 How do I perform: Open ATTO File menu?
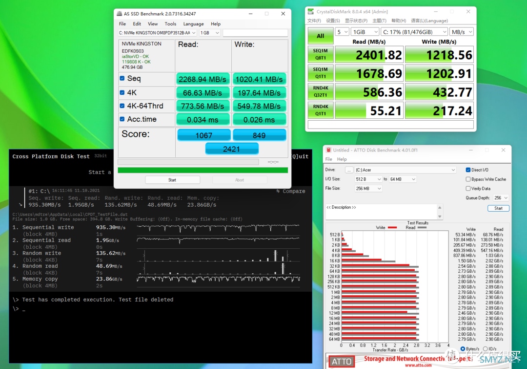tap(329, 159)
